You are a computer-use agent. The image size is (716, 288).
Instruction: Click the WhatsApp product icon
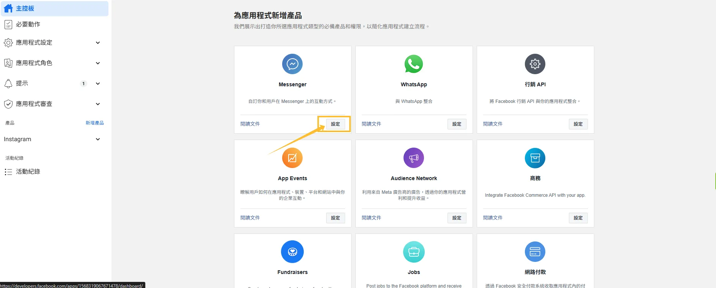click(414, 64)
